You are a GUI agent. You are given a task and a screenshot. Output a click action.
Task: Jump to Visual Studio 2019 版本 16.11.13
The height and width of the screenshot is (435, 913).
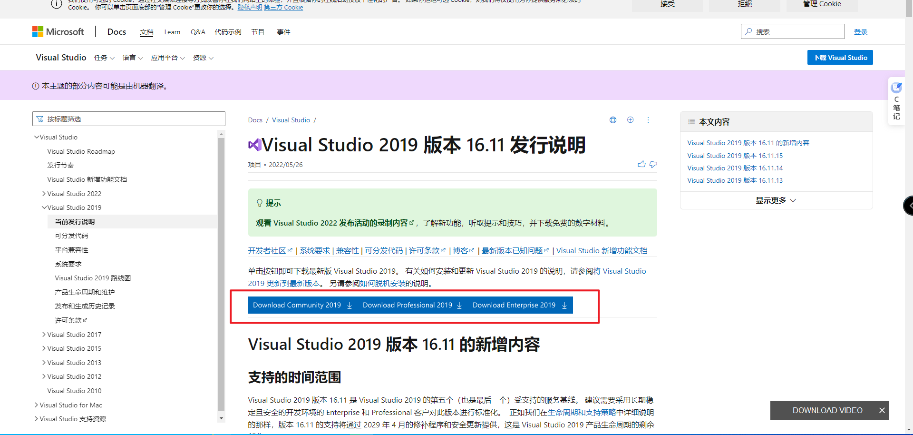click(735, 180)
